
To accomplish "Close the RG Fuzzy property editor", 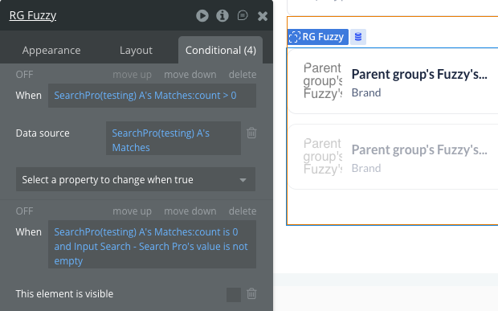I will [x=263, y=16].
